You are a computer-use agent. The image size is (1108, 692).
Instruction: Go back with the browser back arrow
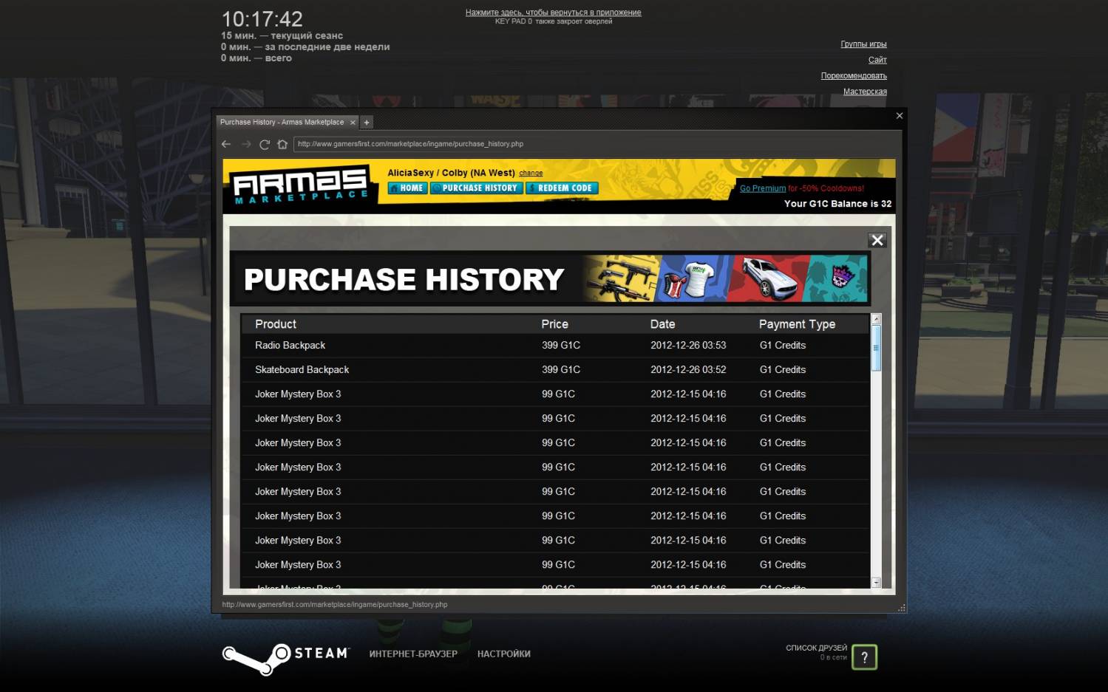tap(226, 144)
